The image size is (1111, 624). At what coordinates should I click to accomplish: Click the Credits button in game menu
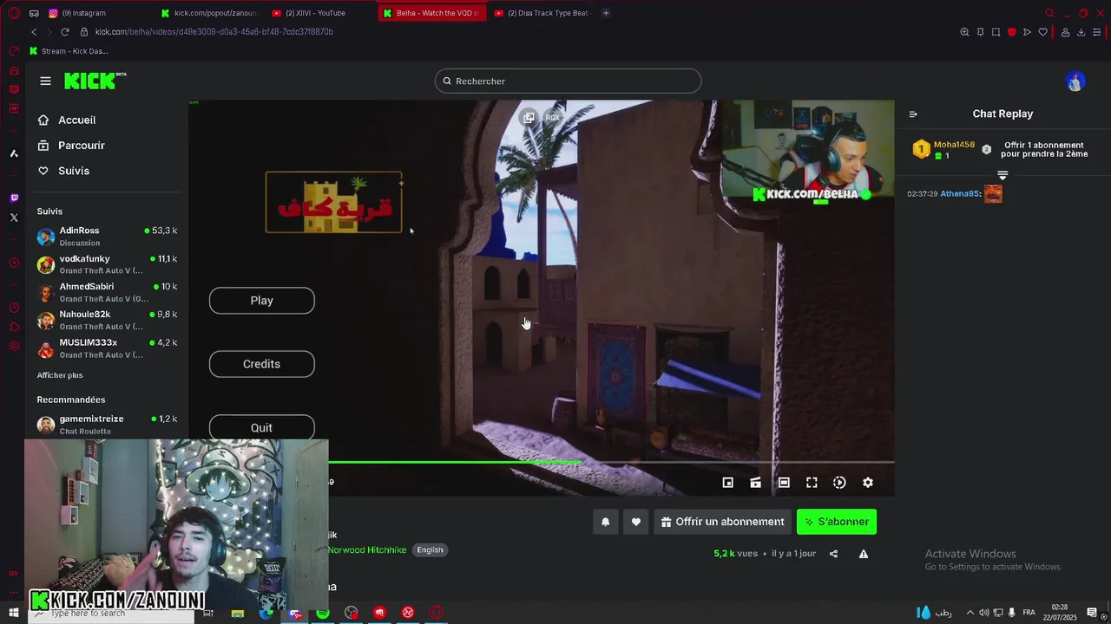[261, 364]
